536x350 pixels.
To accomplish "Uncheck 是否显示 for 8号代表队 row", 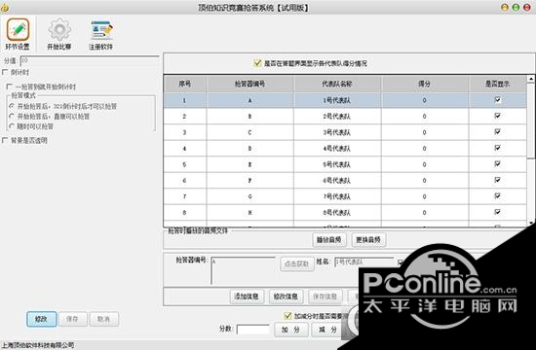I will click(x=498, y=212).
